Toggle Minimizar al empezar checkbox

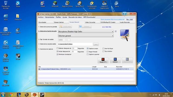pyautogui.click(x=57, y=54)
